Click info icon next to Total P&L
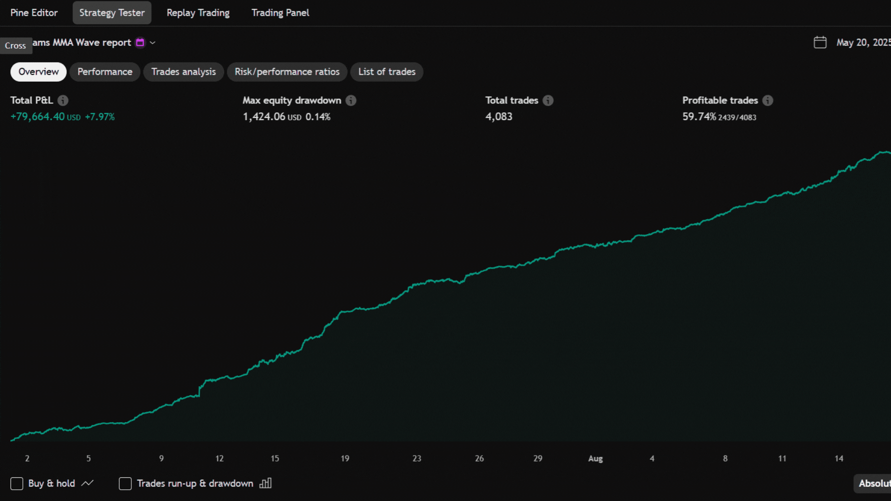 (63, 100)
